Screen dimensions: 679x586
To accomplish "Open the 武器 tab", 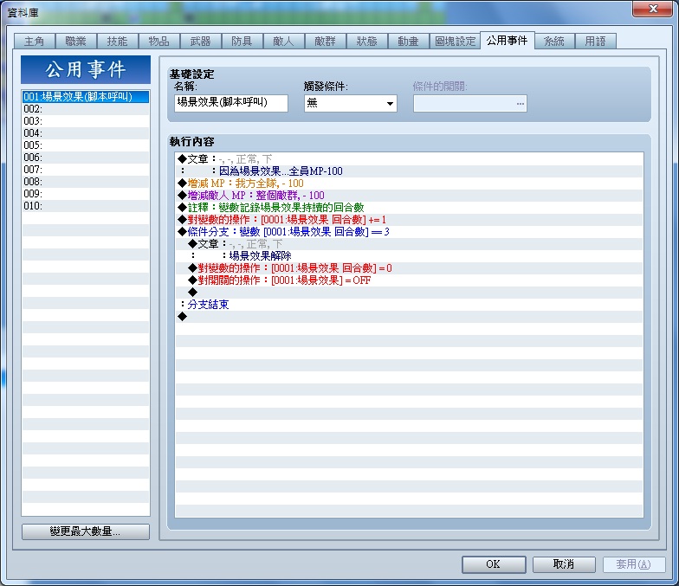I will (x=201, y=42).
